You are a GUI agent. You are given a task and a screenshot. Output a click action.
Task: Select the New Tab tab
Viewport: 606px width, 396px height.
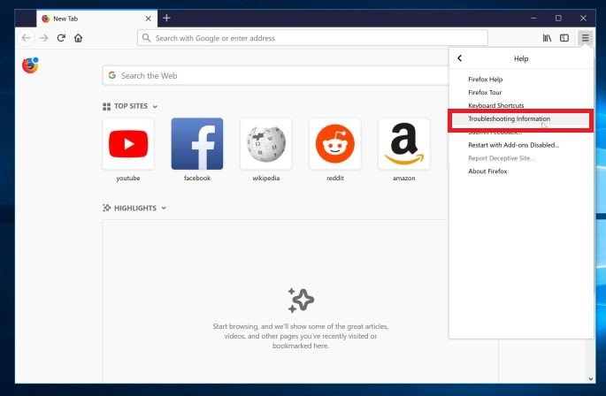click(x=96, y=19)
